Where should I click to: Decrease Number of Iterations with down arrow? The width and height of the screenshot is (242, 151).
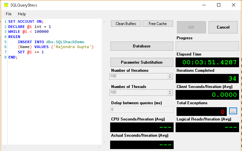point(170,78)
